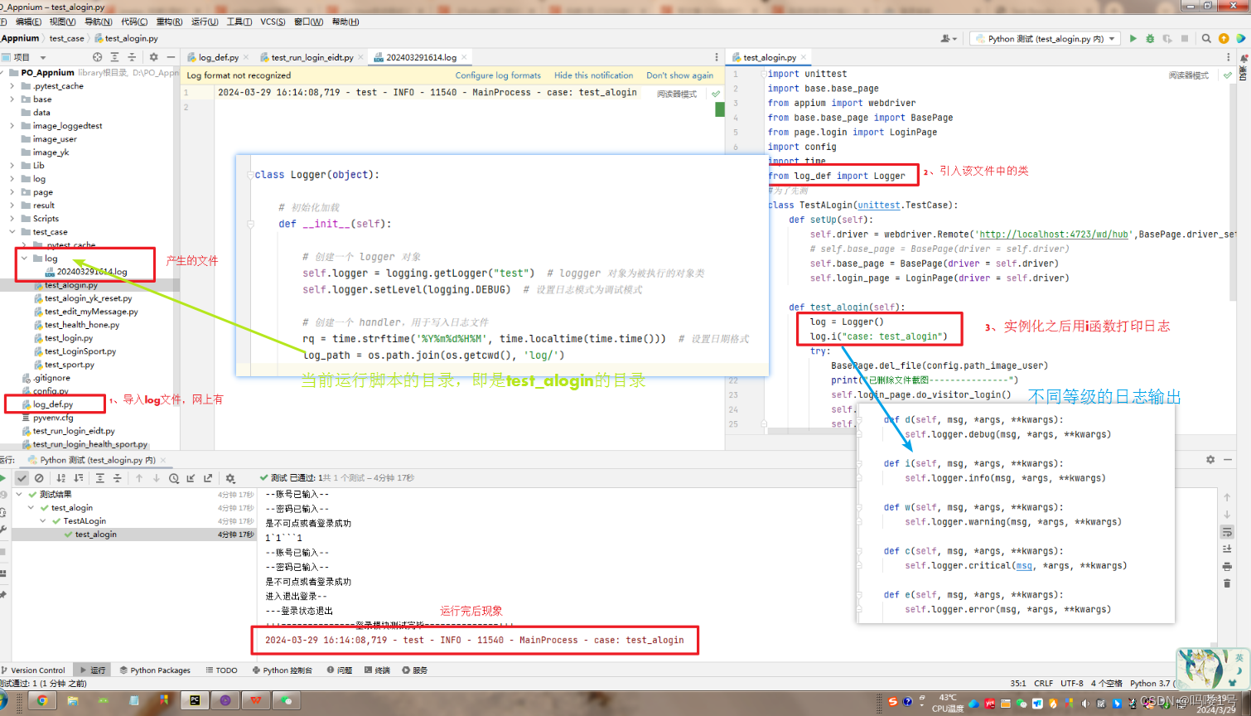Click Hide this notification link
The width and height of the screenshot is (1251, 716).
pos(593,75)
